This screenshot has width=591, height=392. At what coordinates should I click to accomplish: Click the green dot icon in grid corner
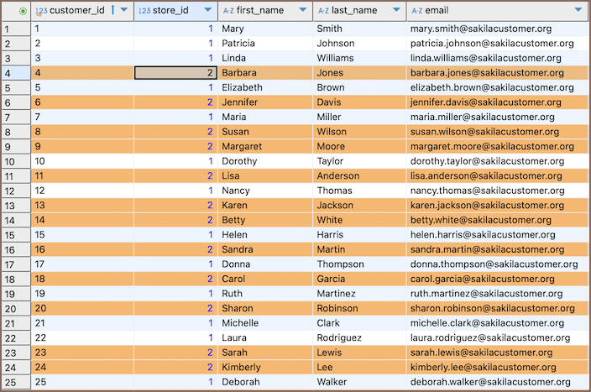tap(22, 11)
